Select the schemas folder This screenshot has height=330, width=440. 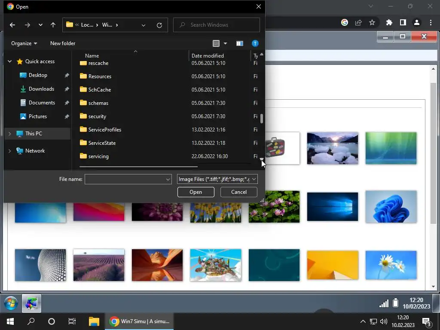coord(98,103)
